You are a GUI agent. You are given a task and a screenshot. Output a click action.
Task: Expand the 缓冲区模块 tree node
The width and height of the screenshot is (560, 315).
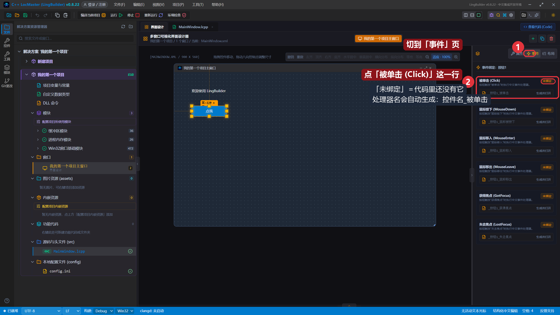(38, 131)
